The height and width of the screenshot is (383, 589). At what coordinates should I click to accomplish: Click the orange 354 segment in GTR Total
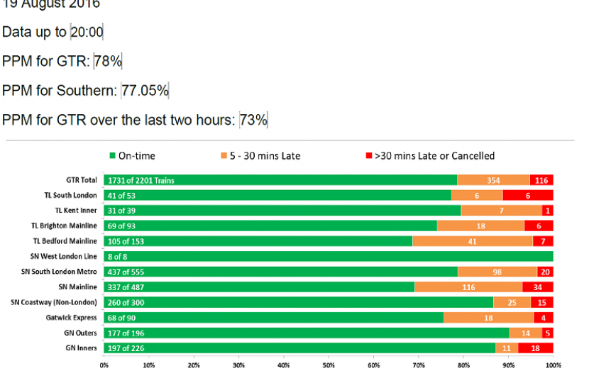click(492, 180)
